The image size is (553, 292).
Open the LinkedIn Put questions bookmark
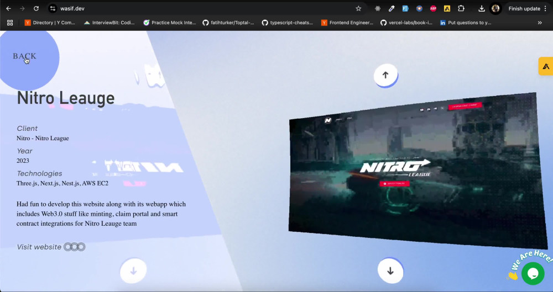[x=466, y=23]
